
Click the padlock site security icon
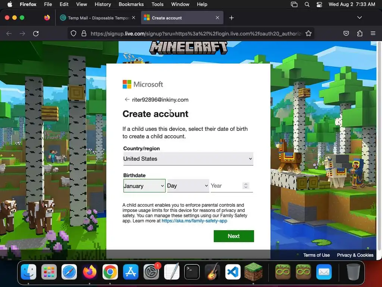pos(84,33)
